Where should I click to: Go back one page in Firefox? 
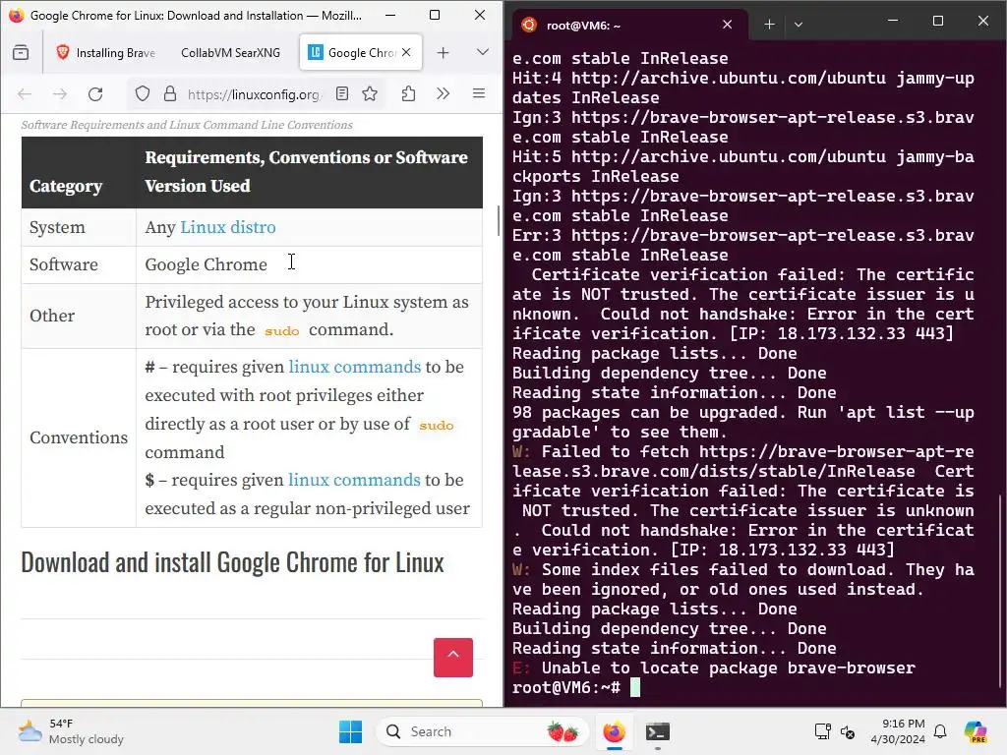[25, 94]
